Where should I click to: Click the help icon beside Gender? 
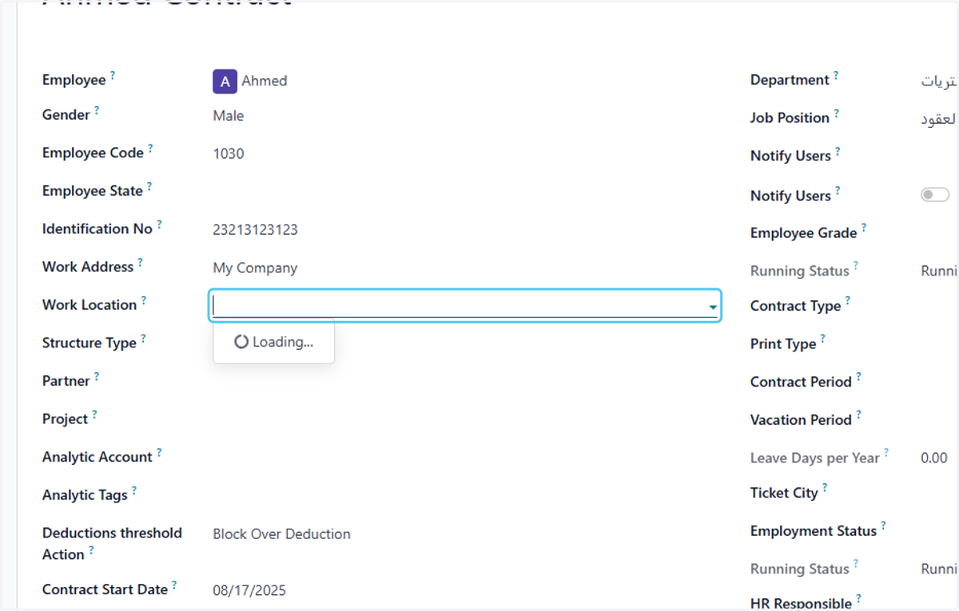(97, 110)
